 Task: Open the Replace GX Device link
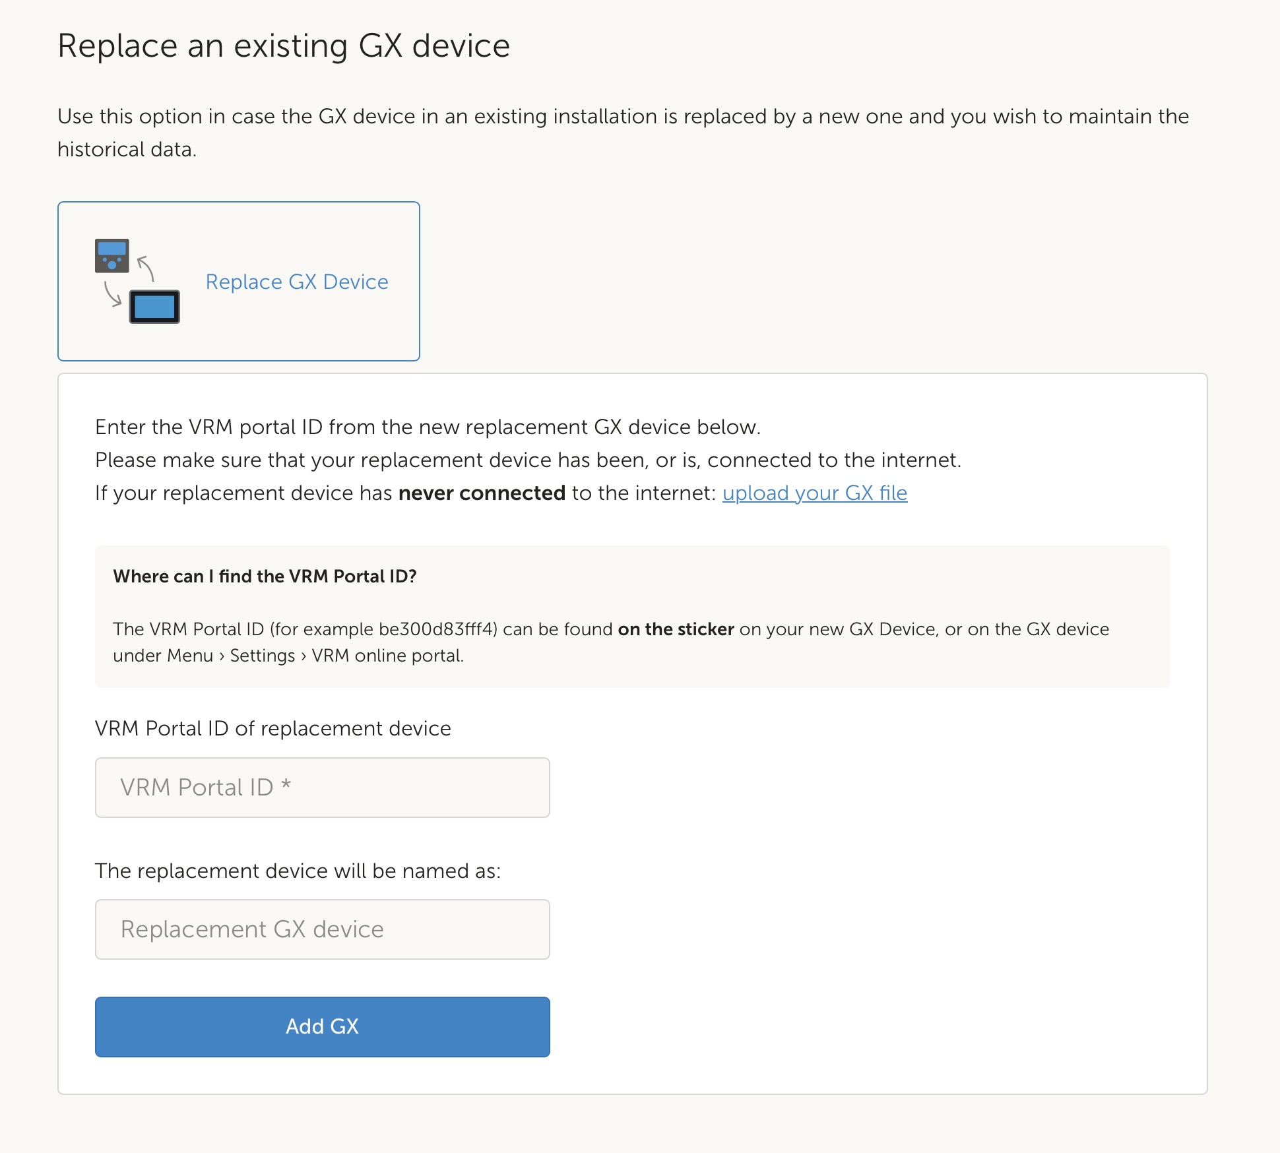point(297,282)
